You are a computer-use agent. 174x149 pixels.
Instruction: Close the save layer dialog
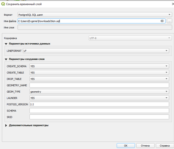click(173, 4)
